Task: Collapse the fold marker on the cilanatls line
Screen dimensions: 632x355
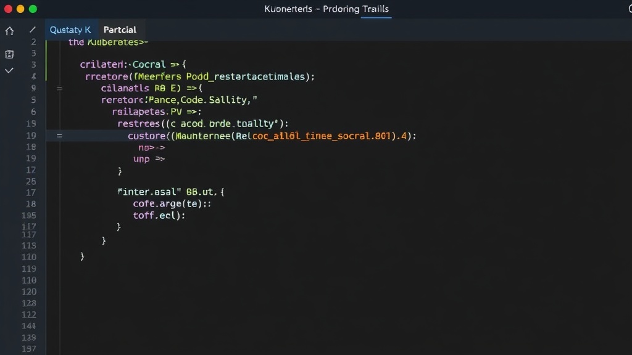Action: pyautogui.click(x=59, y=88)
